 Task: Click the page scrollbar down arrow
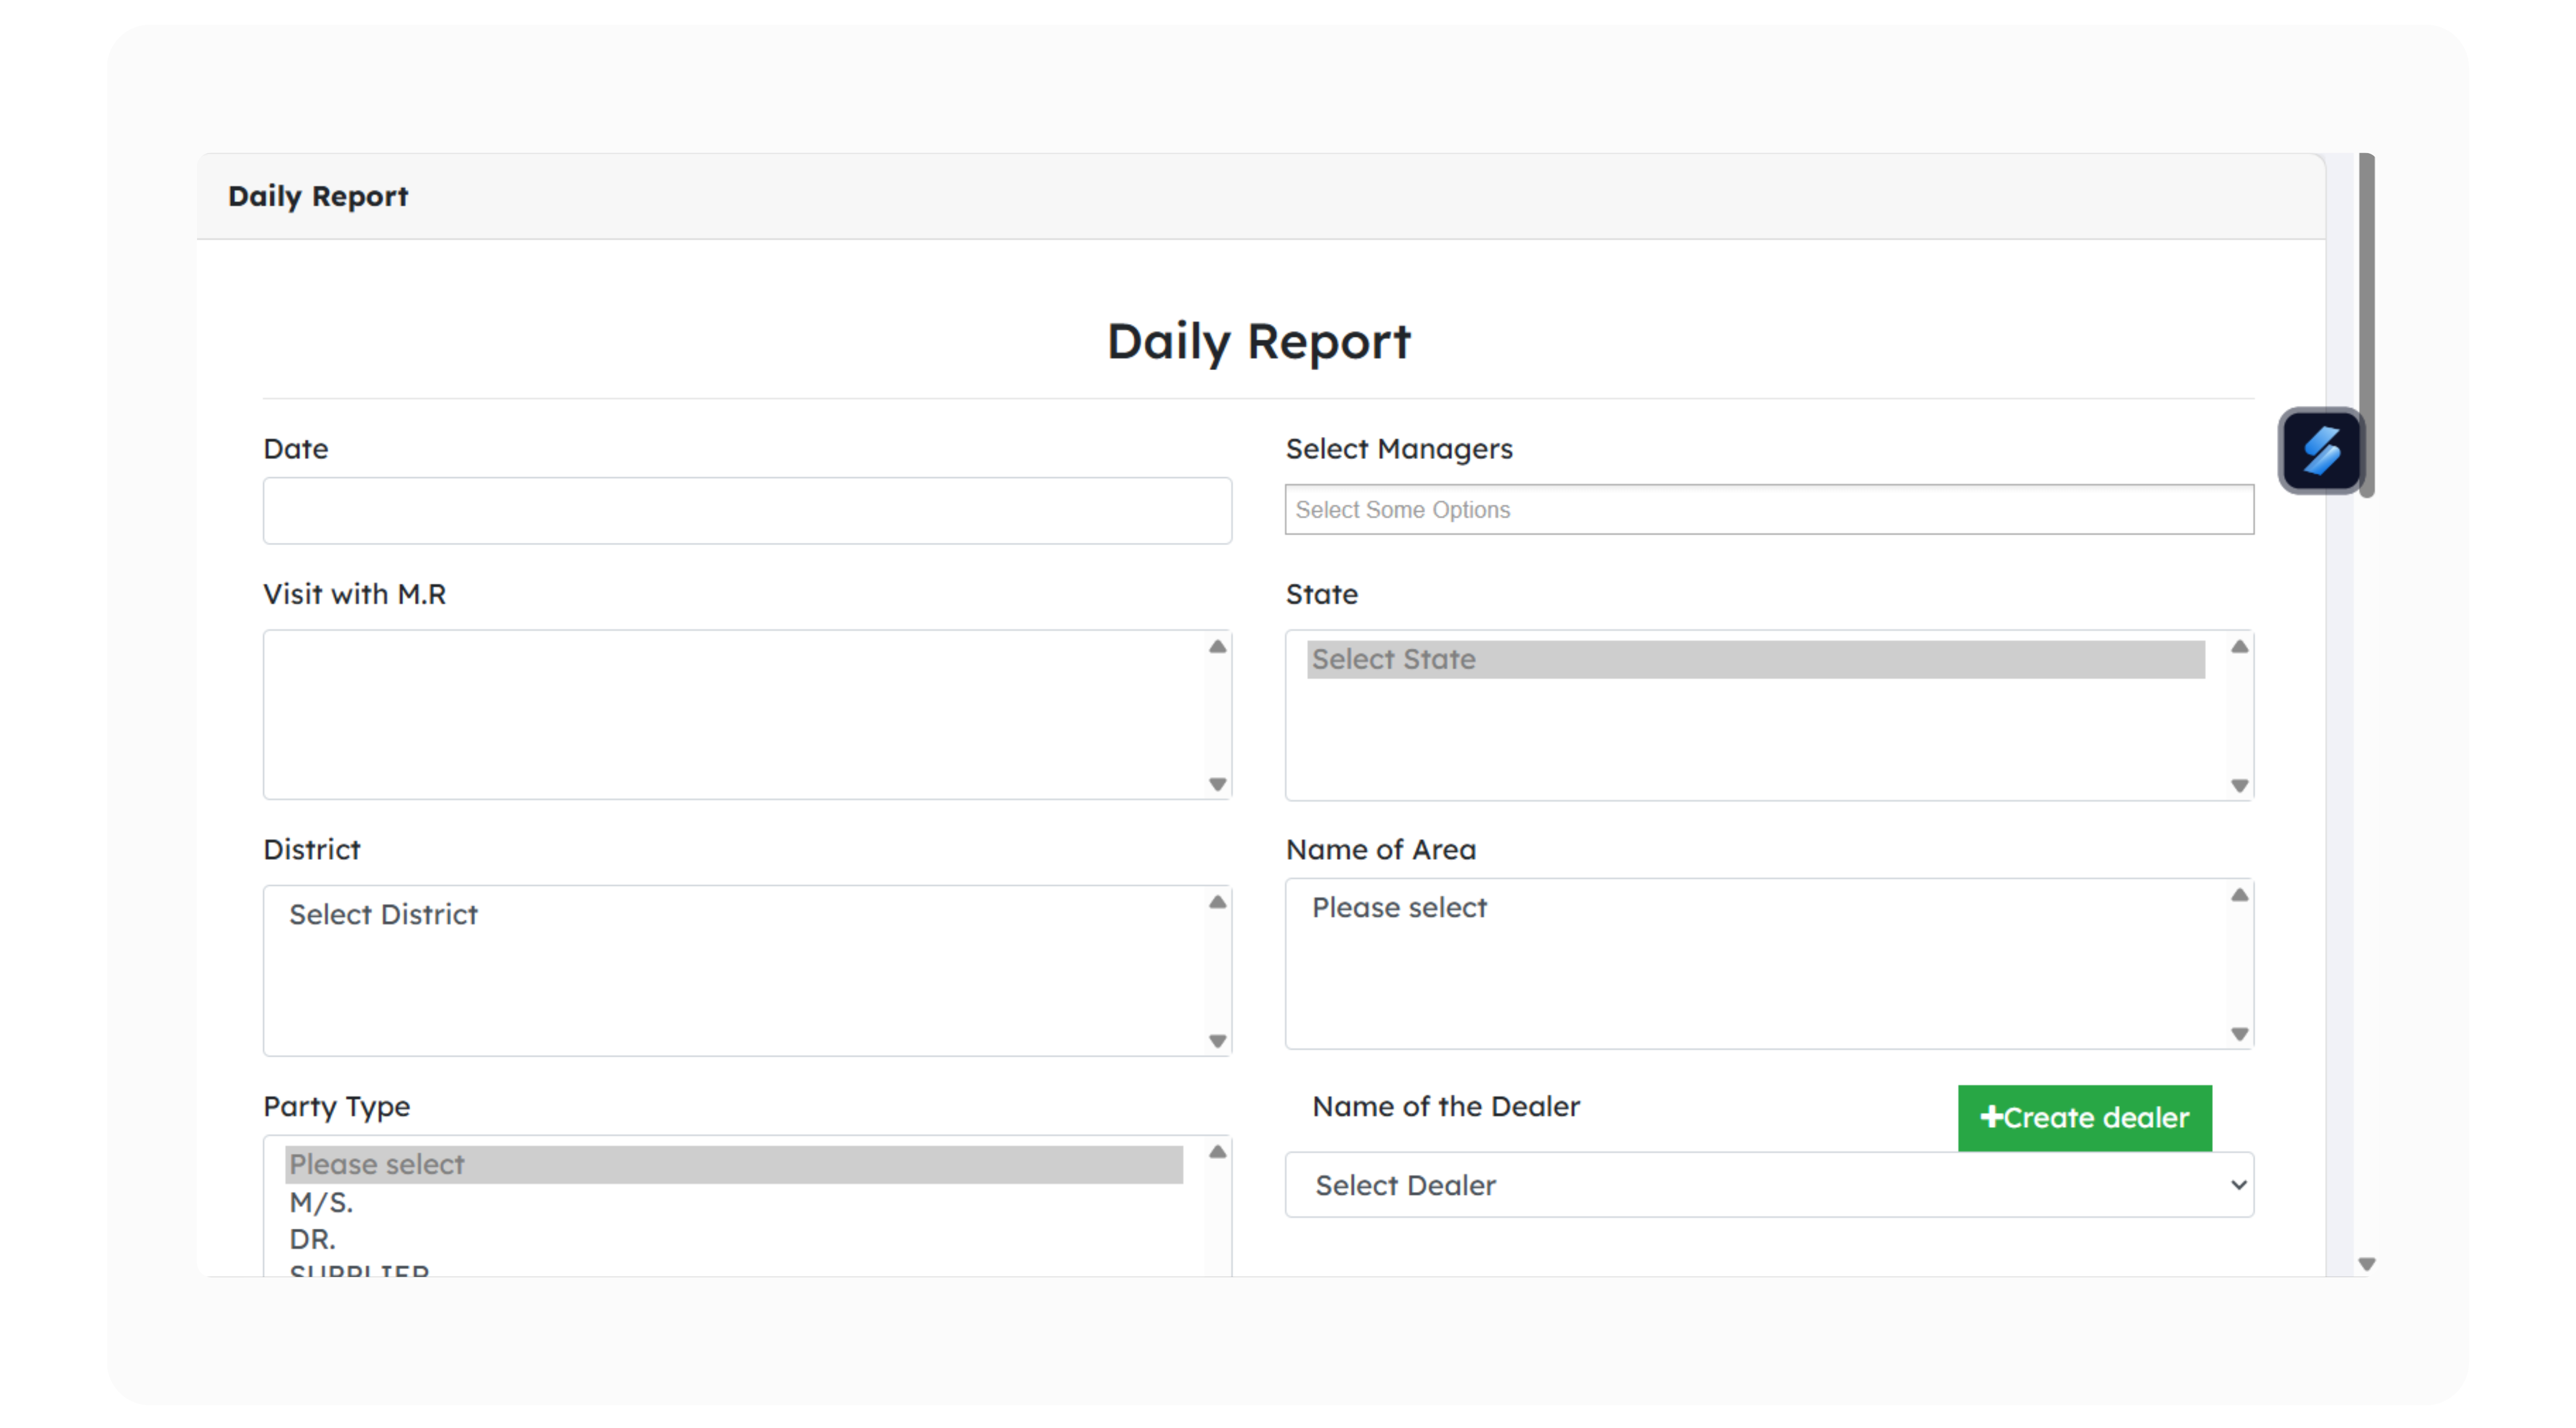pos(2366,1264)
